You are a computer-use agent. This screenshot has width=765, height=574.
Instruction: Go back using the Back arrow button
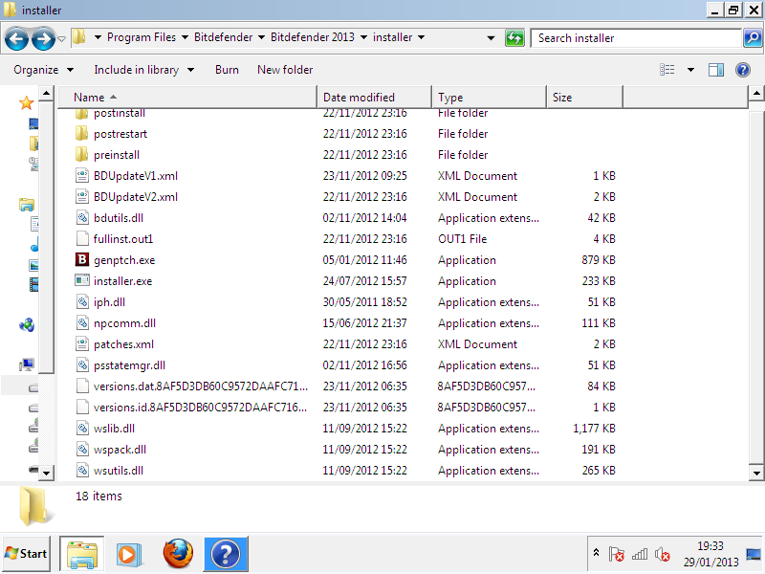tap(16, 38)
